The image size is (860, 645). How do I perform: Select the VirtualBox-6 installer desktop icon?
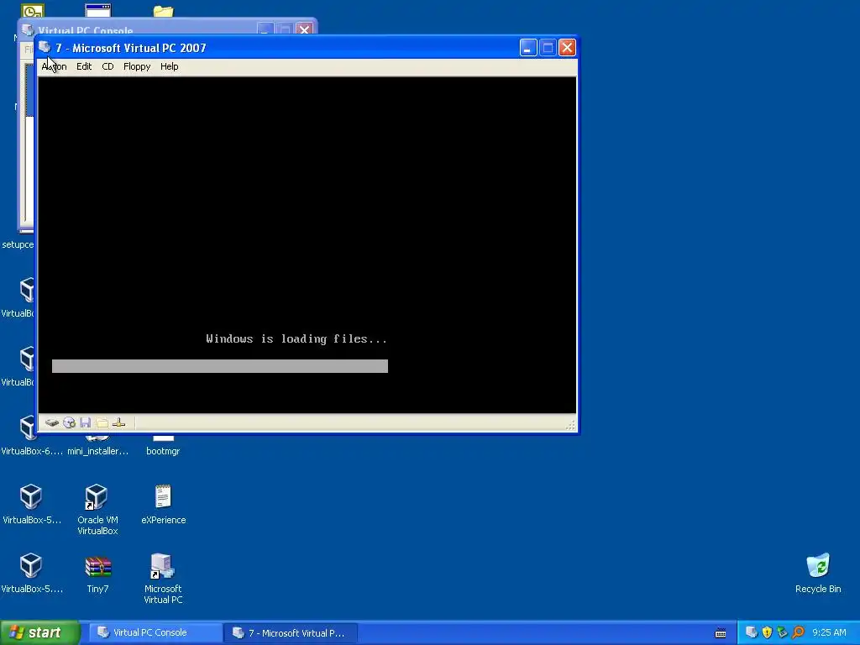tap(31, 436)
